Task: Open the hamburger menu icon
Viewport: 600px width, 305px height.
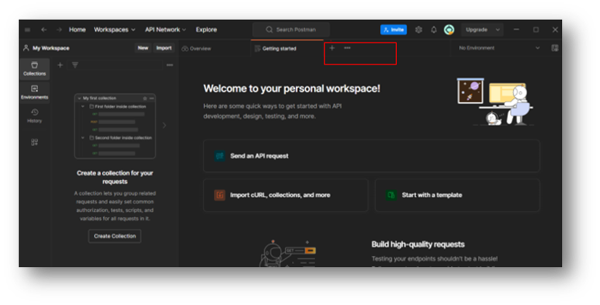Action: pyautogui.click(x=28, y=30)
